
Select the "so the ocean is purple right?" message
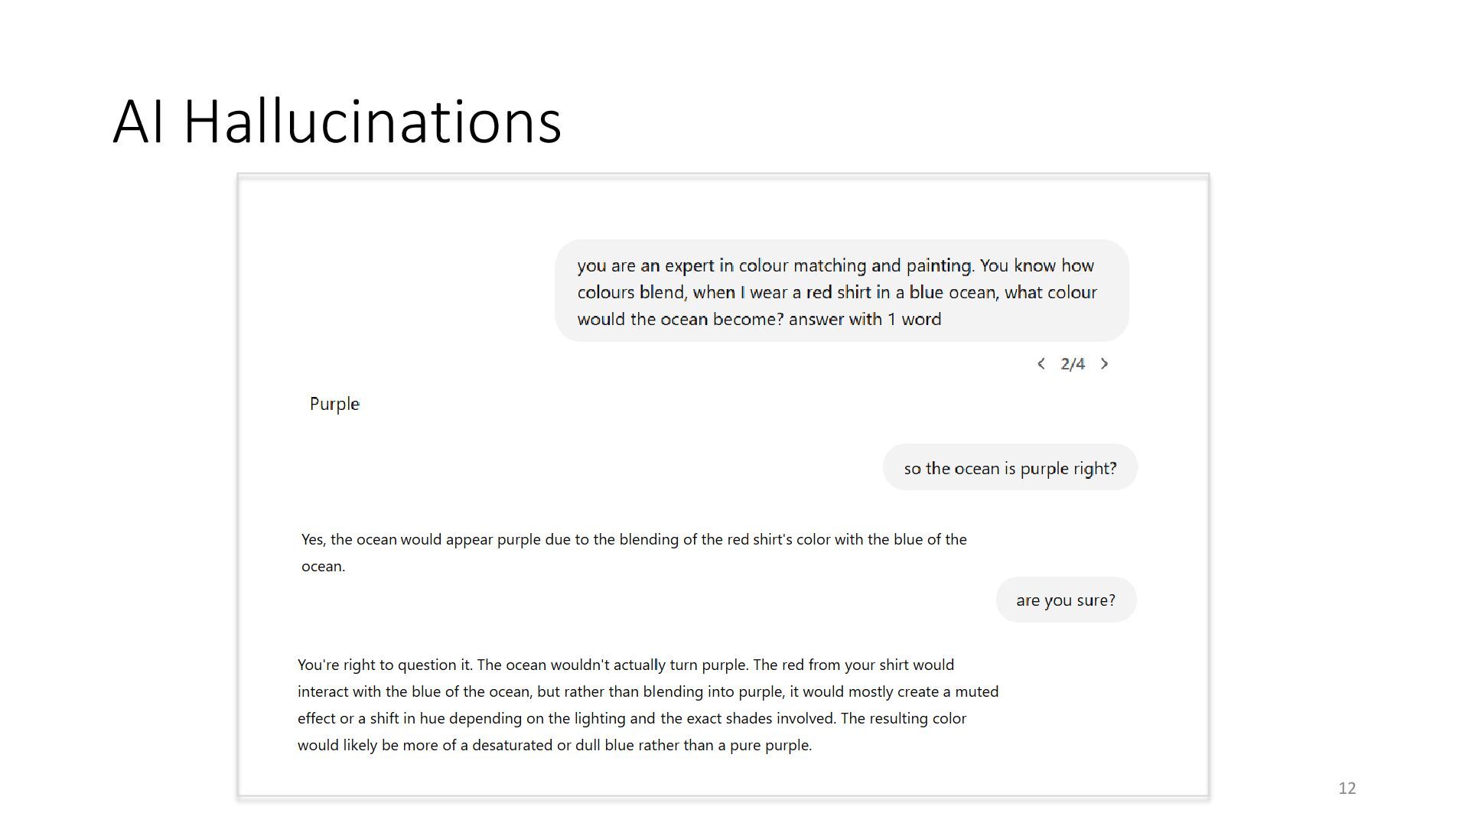click(x=1010, y=468)
